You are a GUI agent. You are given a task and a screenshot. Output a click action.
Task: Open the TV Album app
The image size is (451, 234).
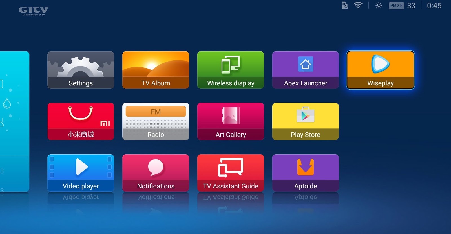156,70
